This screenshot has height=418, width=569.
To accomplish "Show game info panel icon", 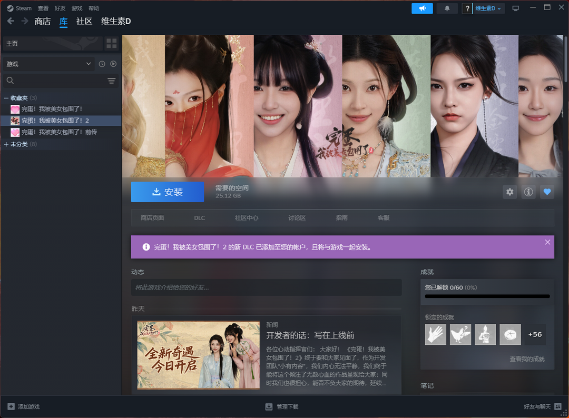I will pos(528,192).
